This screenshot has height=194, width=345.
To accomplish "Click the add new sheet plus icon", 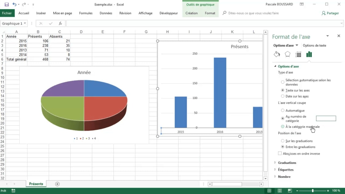I will point(57,184).
